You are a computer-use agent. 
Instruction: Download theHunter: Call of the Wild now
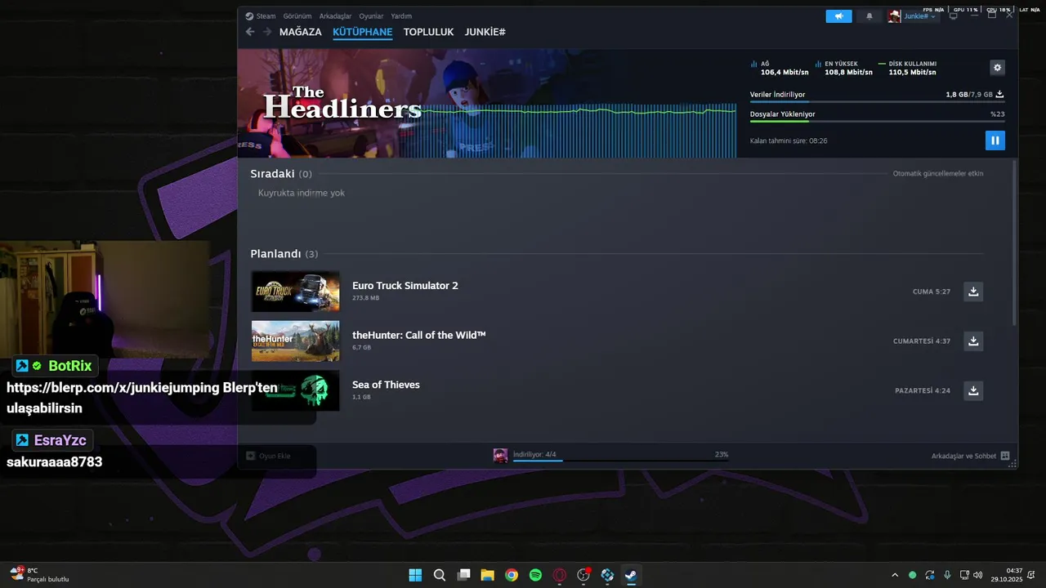(x=973, y=341)
